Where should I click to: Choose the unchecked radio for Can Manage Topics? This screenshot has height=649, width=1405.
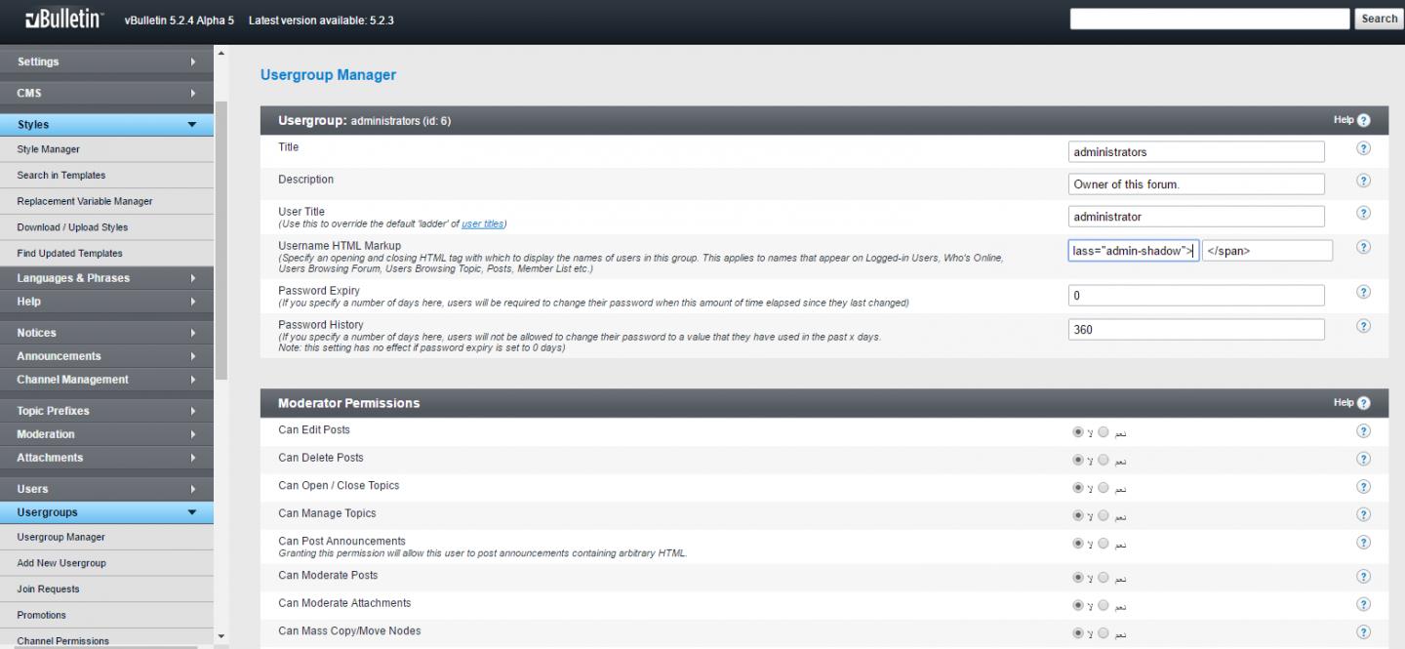click(1104, 514)
